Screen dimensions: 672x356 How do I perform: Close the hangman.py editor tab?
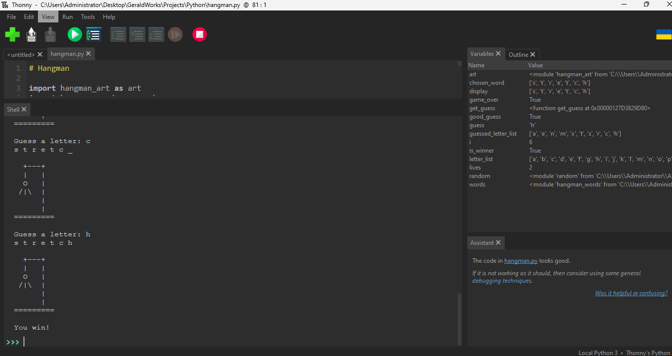(x=88, y=54)
